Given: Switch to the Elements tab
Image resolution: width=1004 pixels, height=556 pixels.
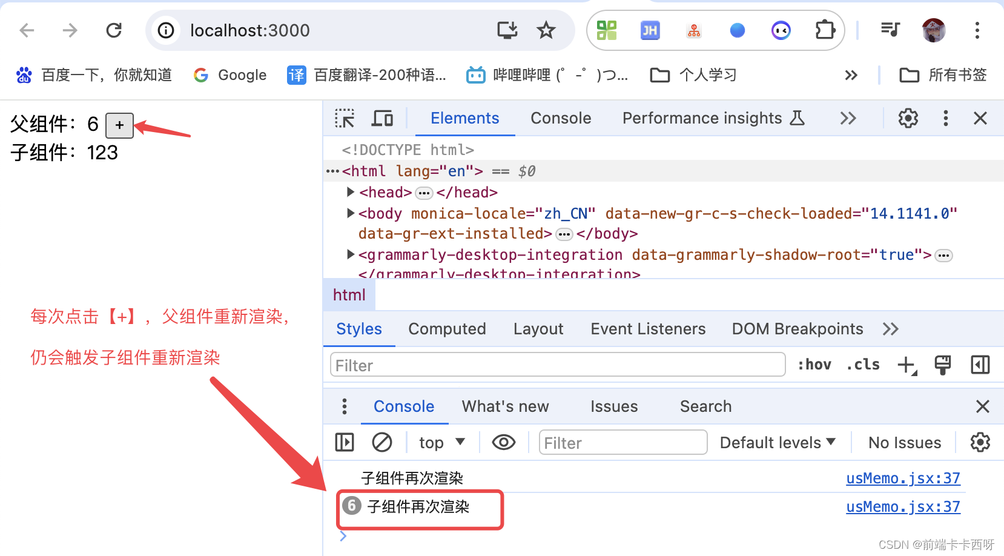Looking at the screenshot, I should [465, 118].
